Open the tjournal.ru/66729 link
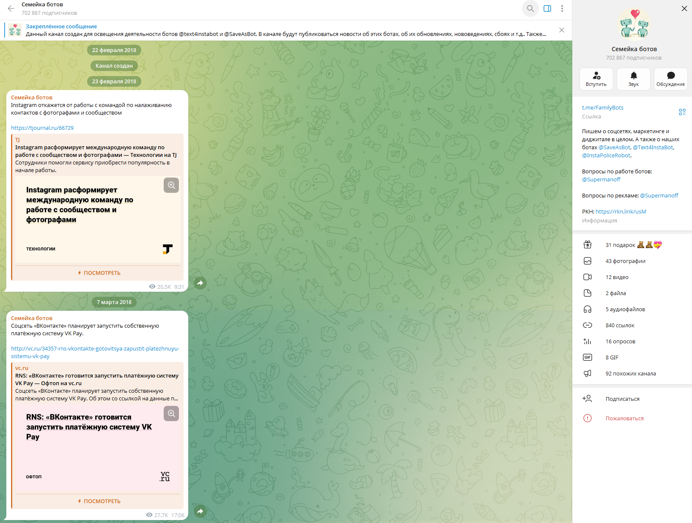 pyautogui.click(x=42, y=128)
